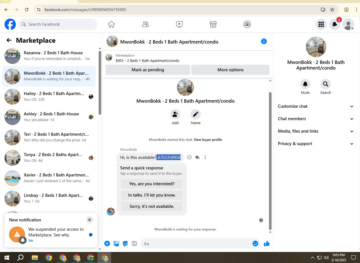360x263 pixels.
Task: Open Raeanna 2 Beds 1 Bath House chat
Action: click(x=49, y=56)
